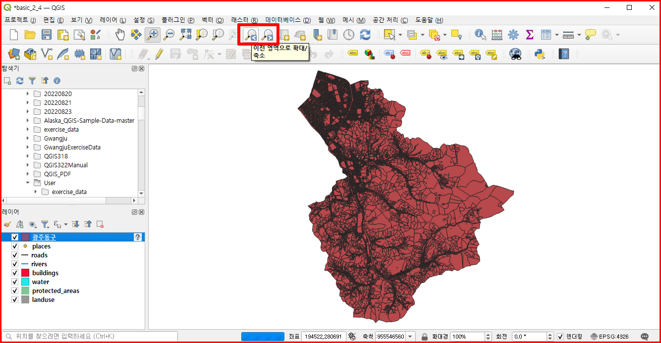661x343 pixels.
Task: Uncheck the protected_areas layer
Action: tap(15, 291)
